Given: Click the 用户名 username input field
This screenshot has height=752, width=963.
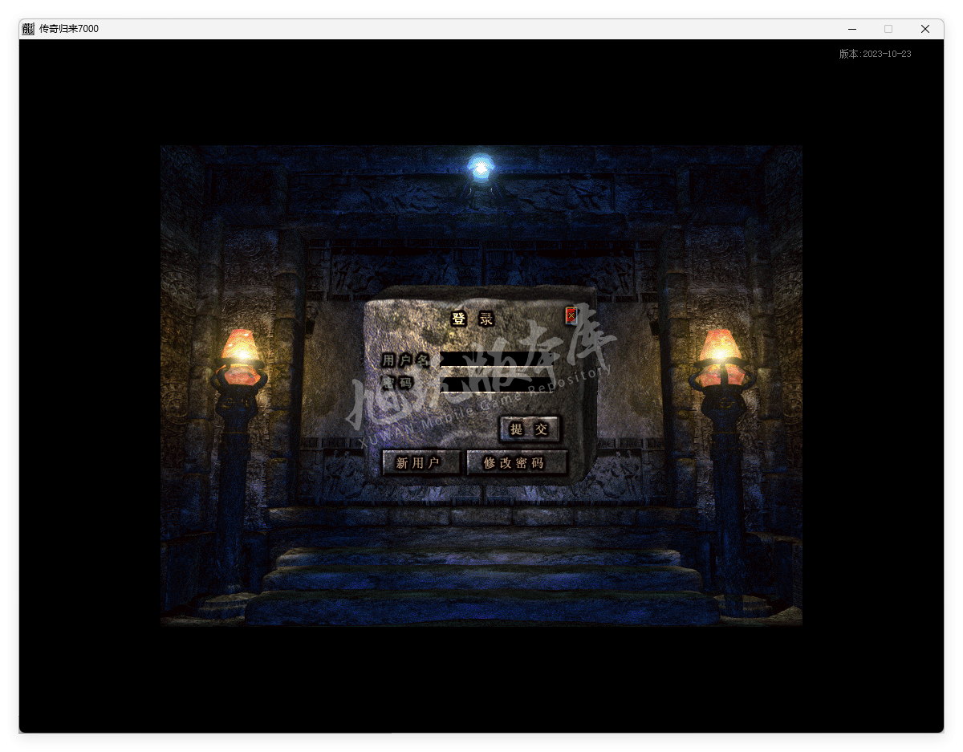Looking at the screenshot, I should (x=495, y=360).
